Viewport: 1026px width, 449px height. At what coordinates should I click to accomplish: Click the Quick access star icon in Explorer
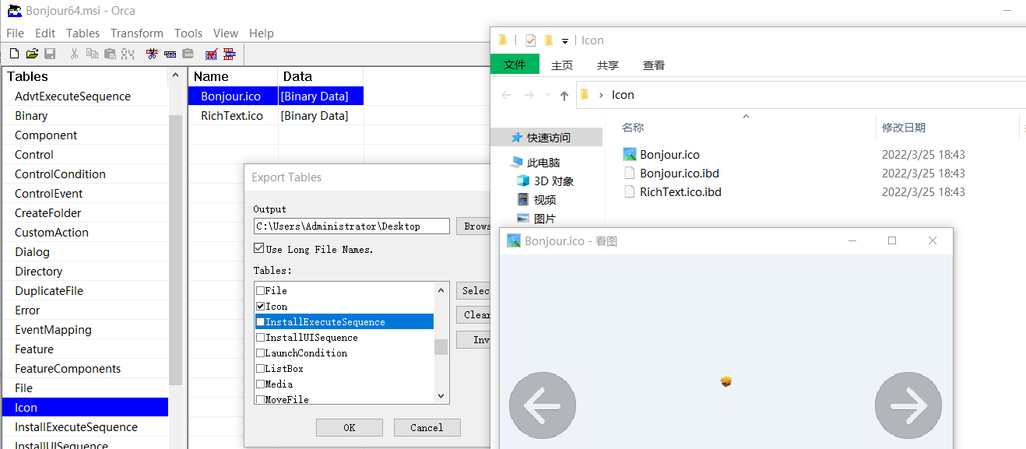pyautogui.click(x=517, y=138)
